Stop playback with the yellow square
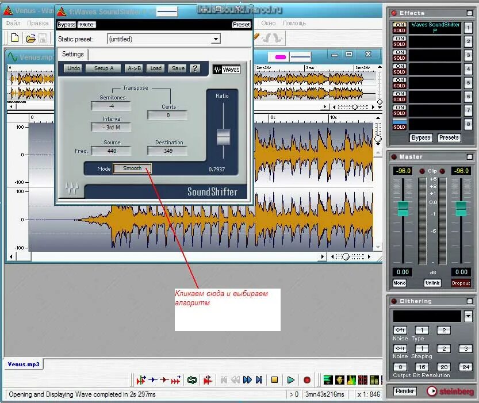 [275, 380]
